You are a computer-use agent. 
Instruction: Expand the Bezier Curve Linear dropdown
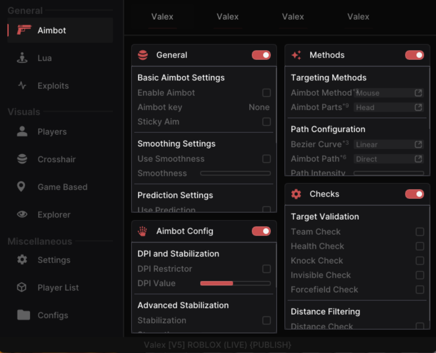click(x=389, y=145)
